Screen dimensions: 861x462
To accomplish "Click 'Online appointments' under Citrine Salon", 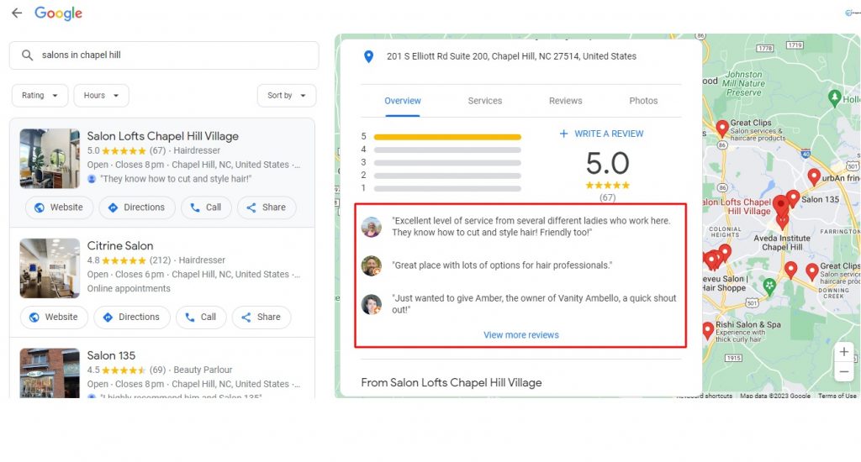I will (x=129, y=289).
